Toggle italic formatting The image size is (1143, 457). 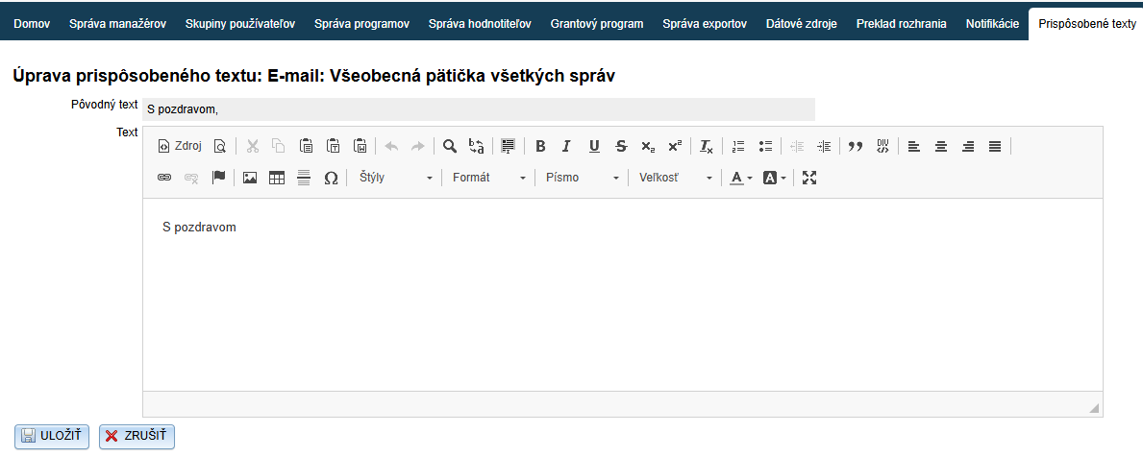point(566,146)
